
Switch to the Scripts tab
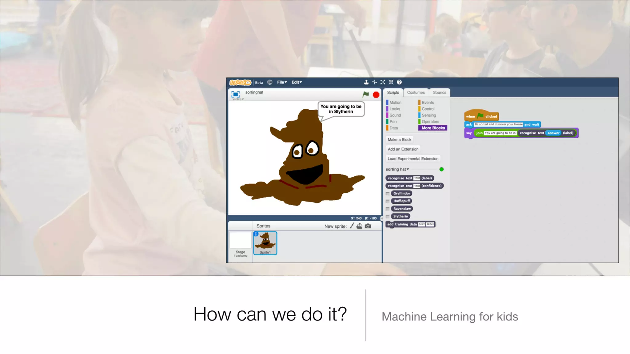coord(393,92)
